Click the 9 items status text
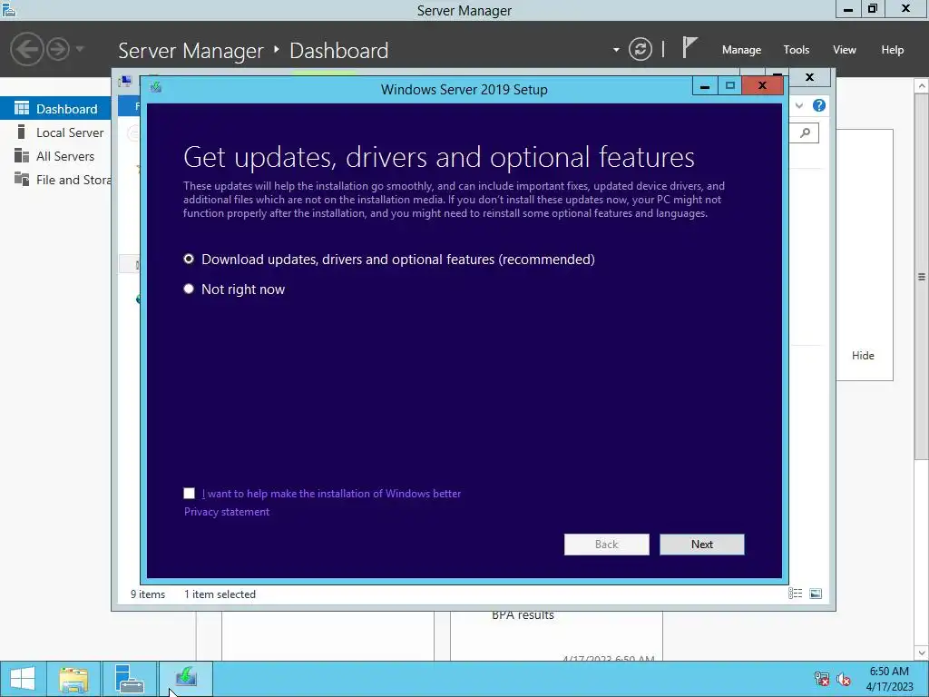Image resolution: width=929 pixels, height=697 pixels. point(148,594)
